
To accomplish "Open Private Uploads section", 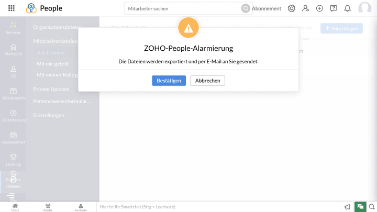I will coord(51,89).
